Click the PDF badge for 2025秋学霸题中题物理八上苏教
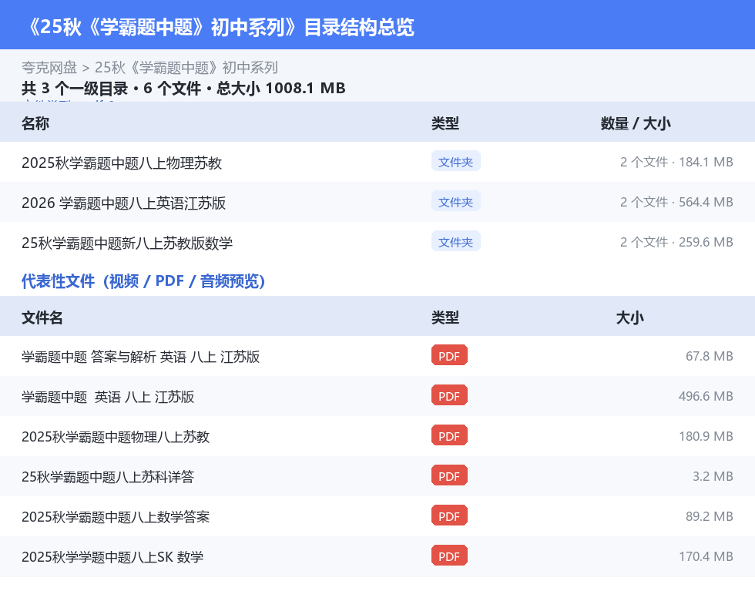The height and width of the screenshot is (601, 755). pos(449,436)
